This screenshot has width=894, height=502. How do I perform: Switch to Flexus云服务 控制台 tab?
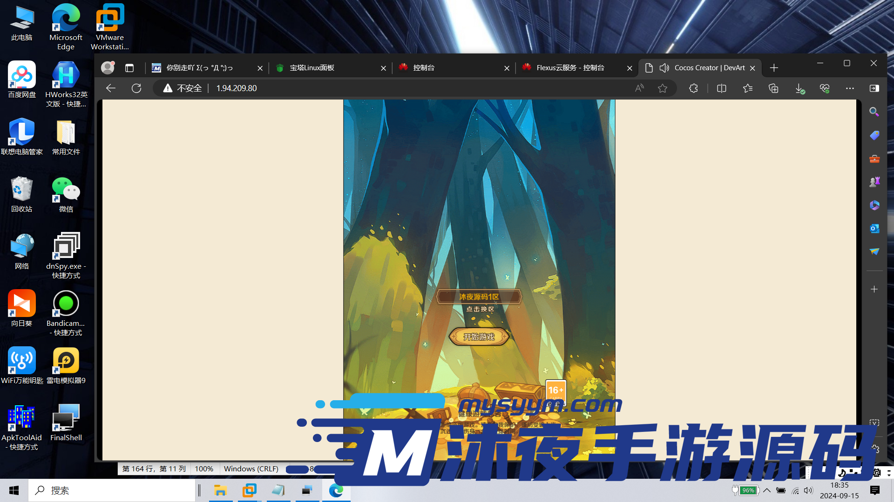point(570,68)
